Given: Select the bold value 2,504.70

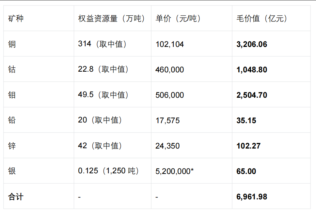Looking at the screenshot, I should (252, 95).
